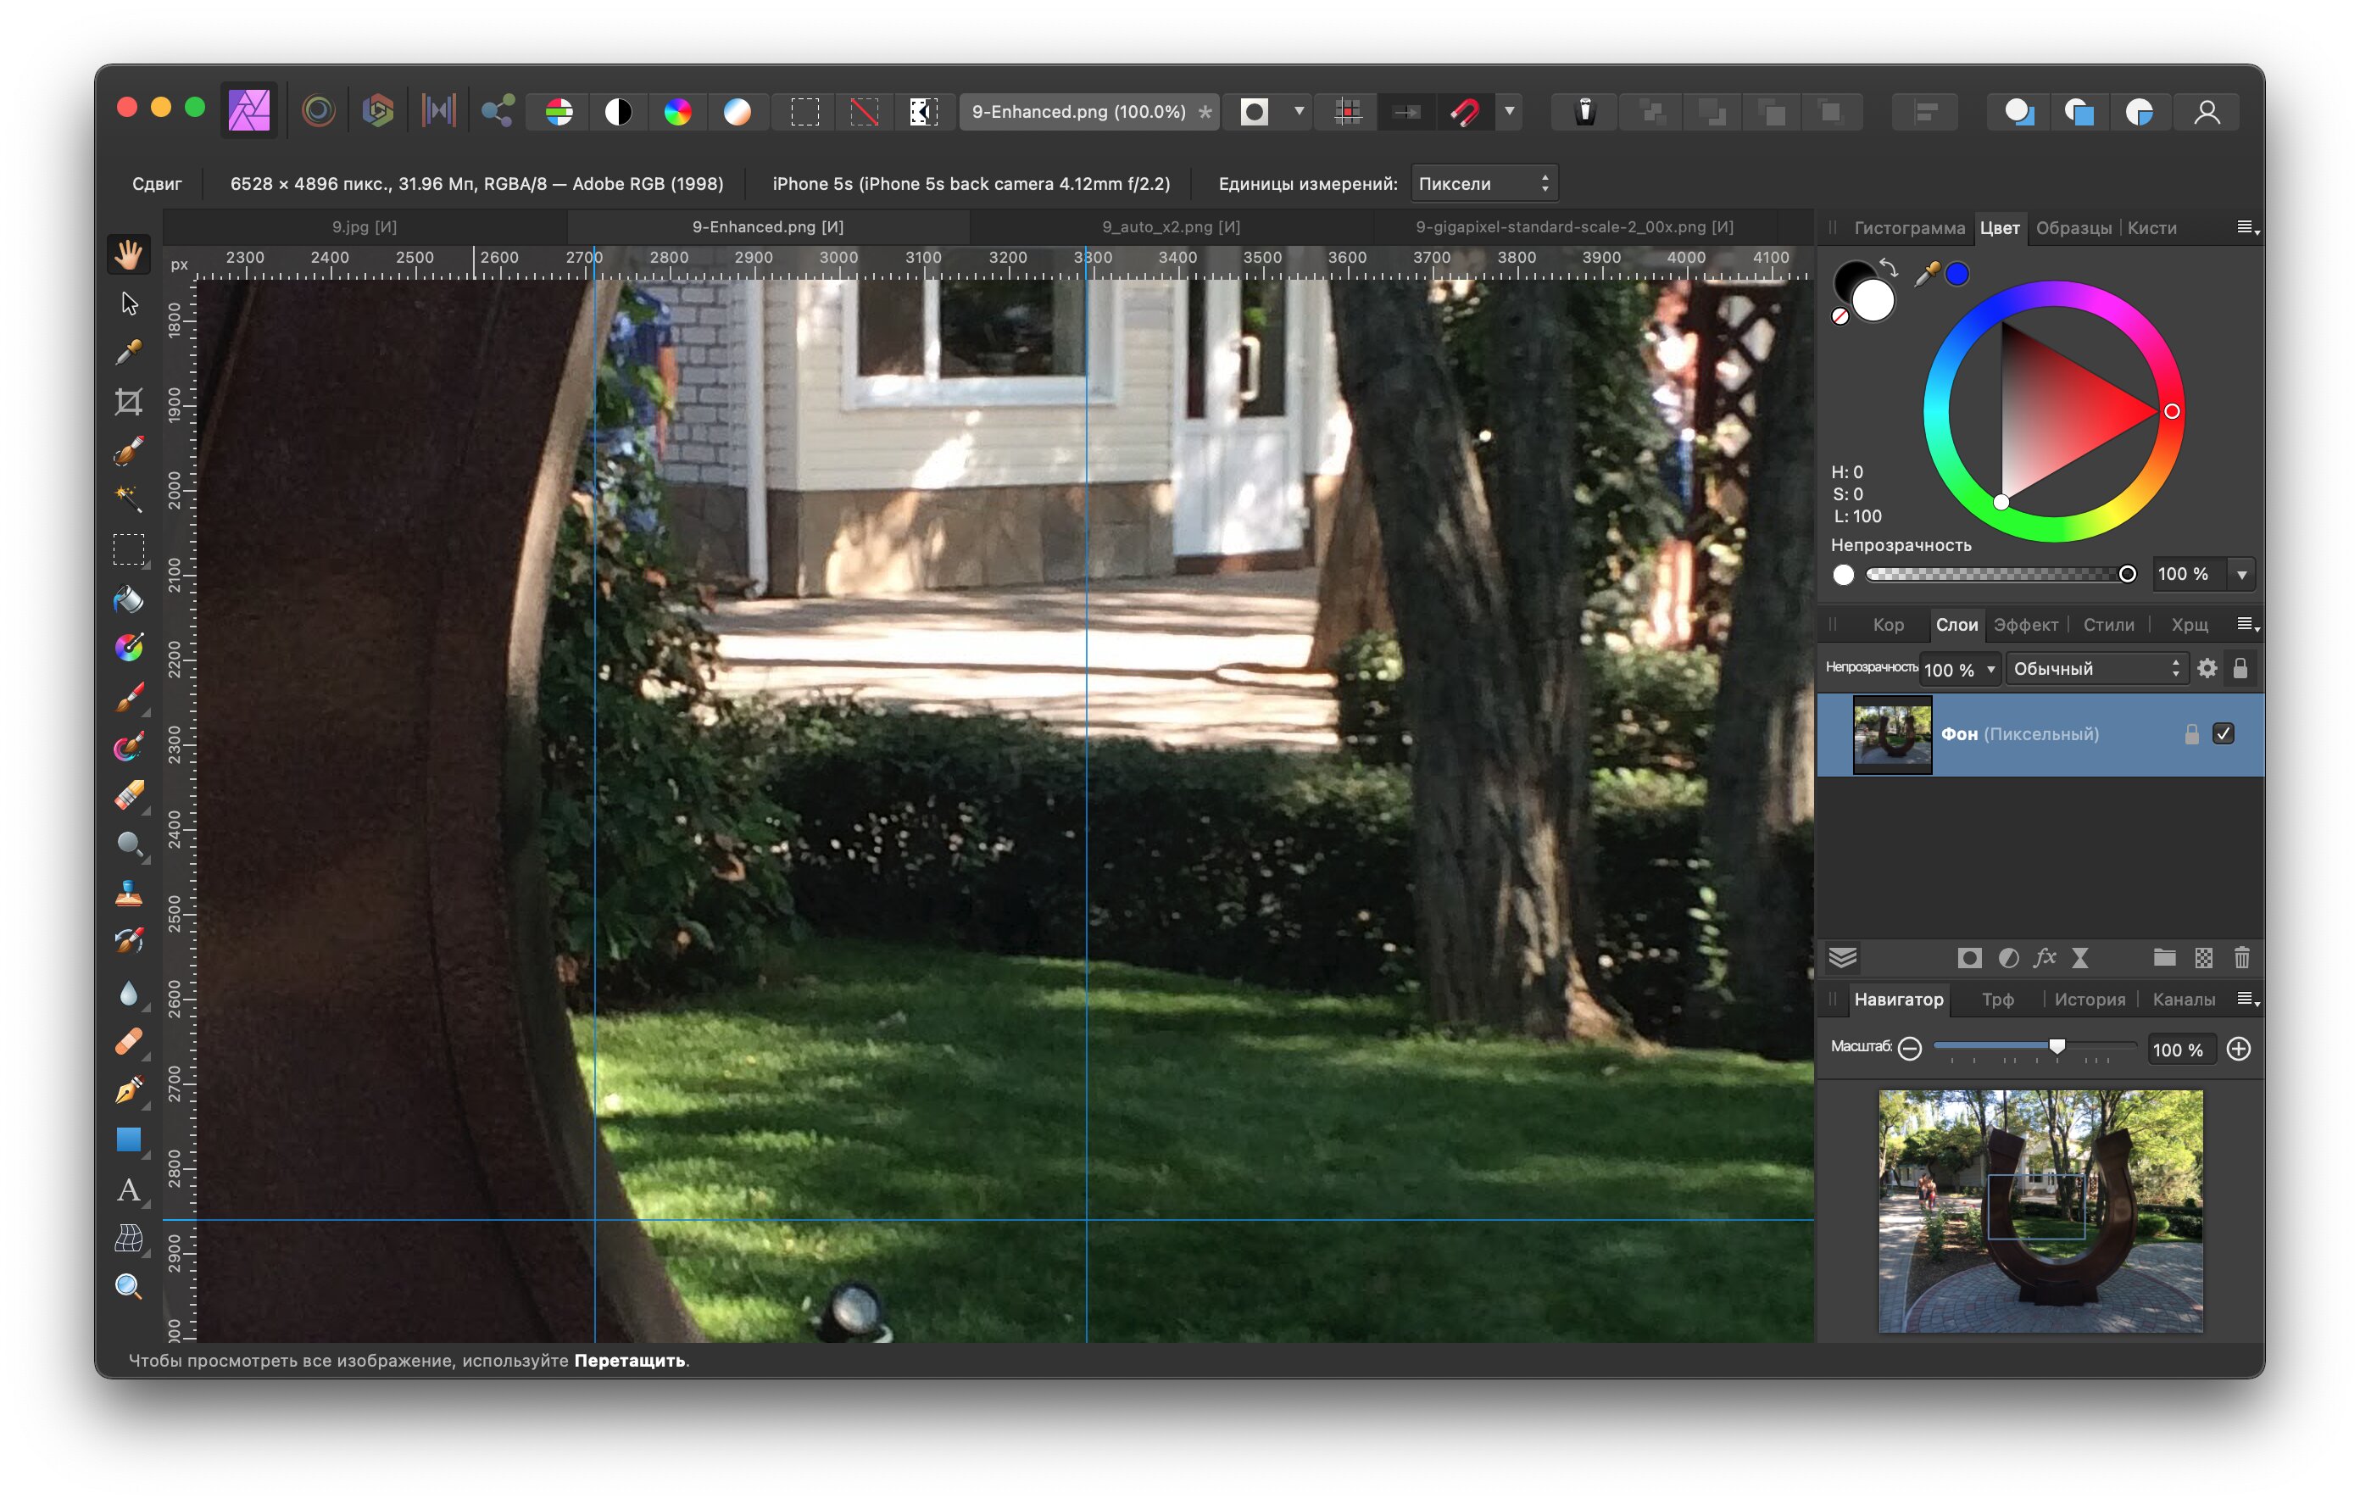Select the Crop tool

[x=128, y=402]
